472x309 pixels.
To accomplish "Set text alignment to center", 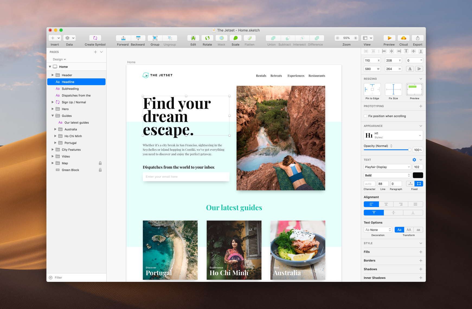I will pyautogui.click(x=386, y=204).
